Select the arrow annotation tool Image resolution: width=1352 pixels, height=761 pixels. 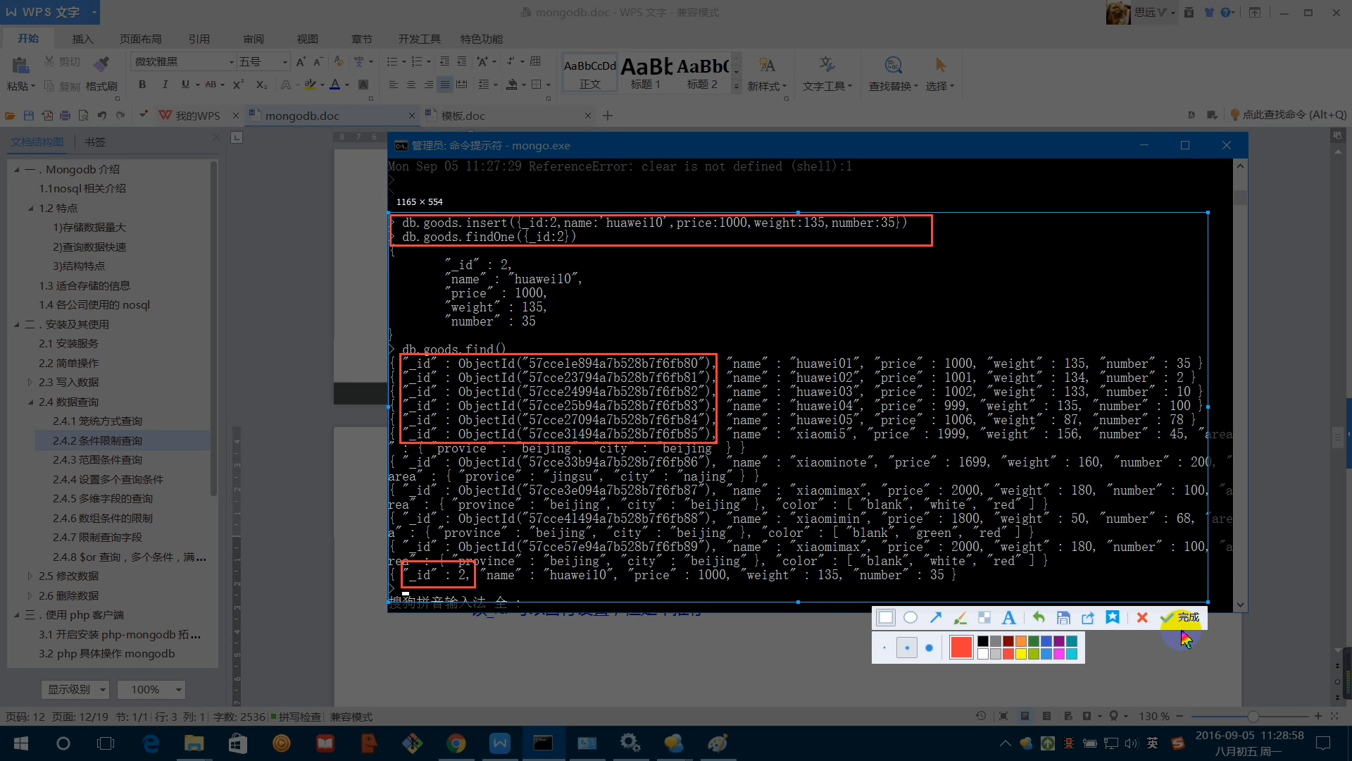(x=935, y=618)
